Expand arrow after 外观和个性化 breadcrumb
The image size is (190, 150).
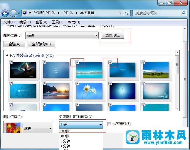tap(59, 13)
